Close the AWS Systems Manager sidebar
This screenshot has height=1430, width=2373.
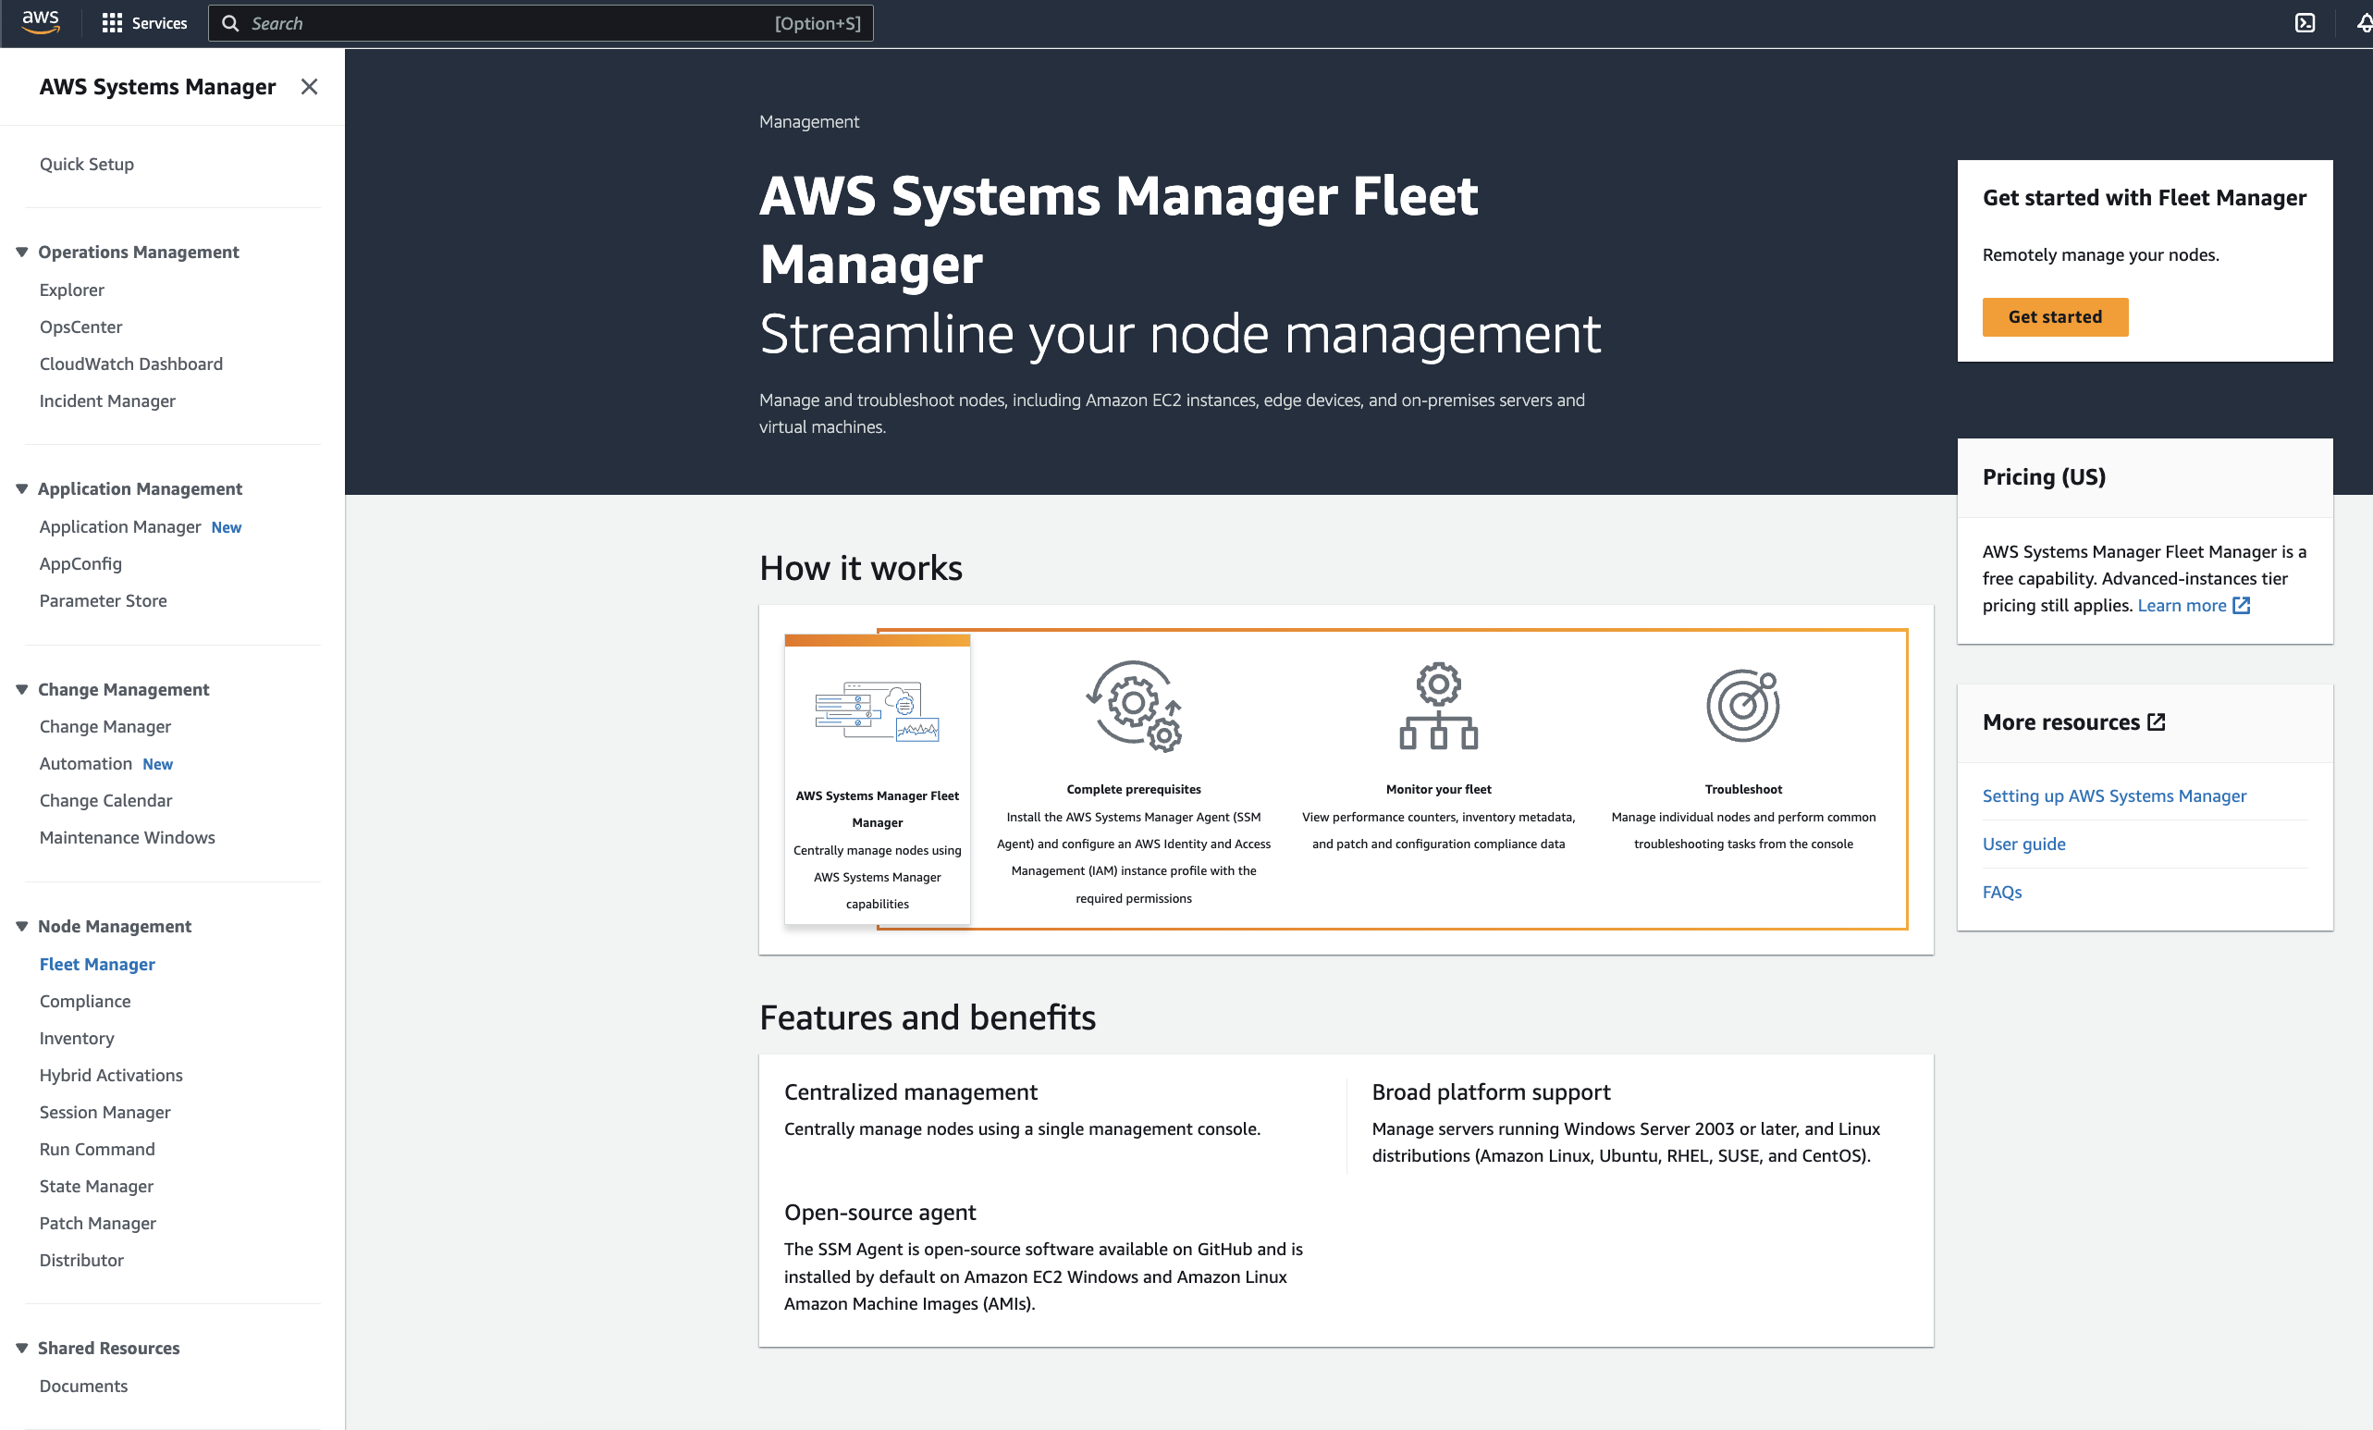(309, 87)
